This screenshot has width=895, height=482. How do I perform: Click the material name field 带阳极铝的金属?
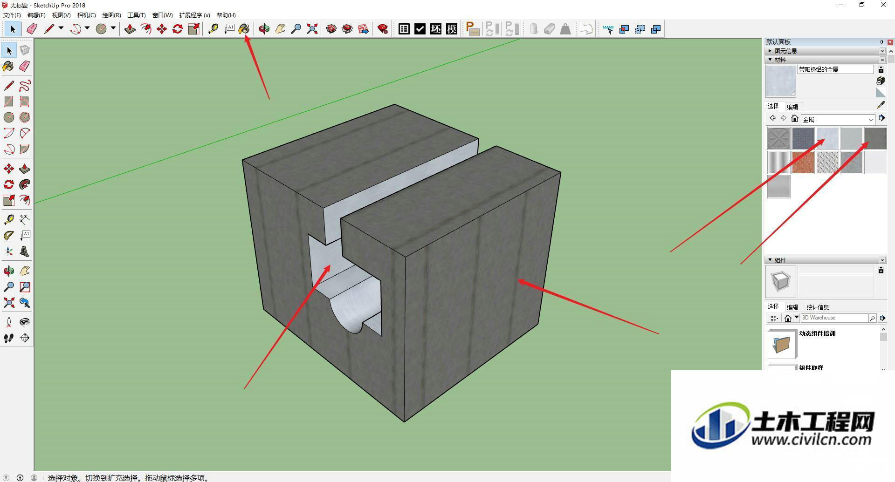835,69
